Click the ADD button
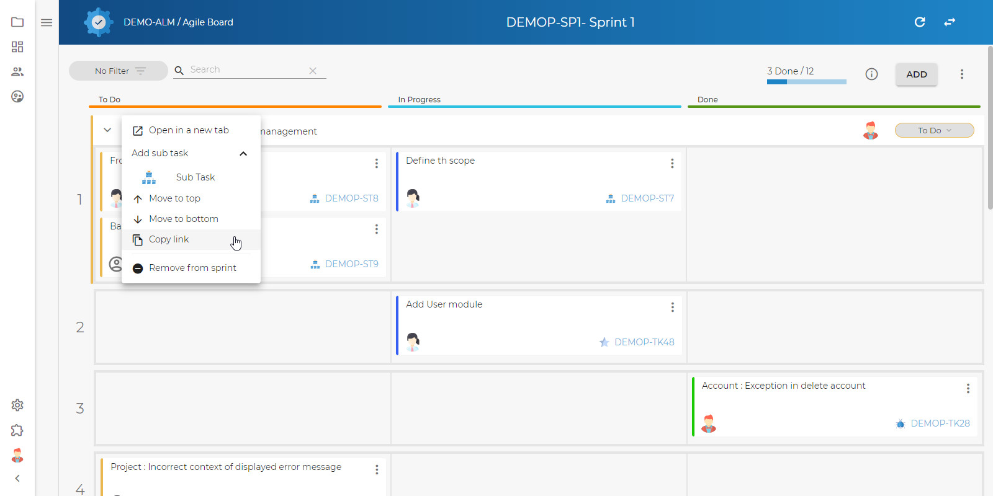The height and width of the screenshot is (496, 993). coord(917,74)
